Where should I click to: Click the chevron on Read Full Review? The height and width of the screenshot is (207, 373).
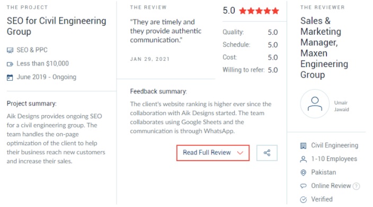tap(240, 153)
